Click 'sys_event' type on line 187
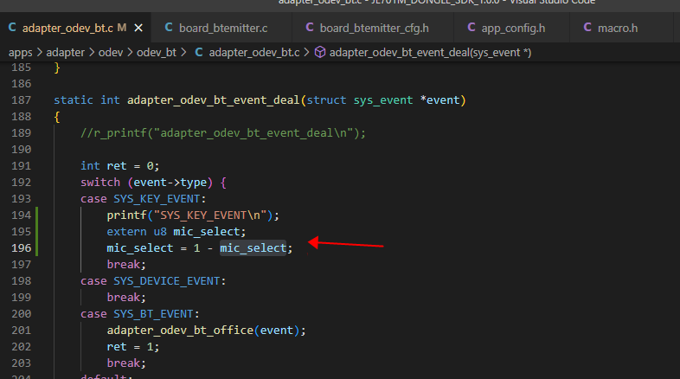Viewport: 680px width, 379px height. 383,100
